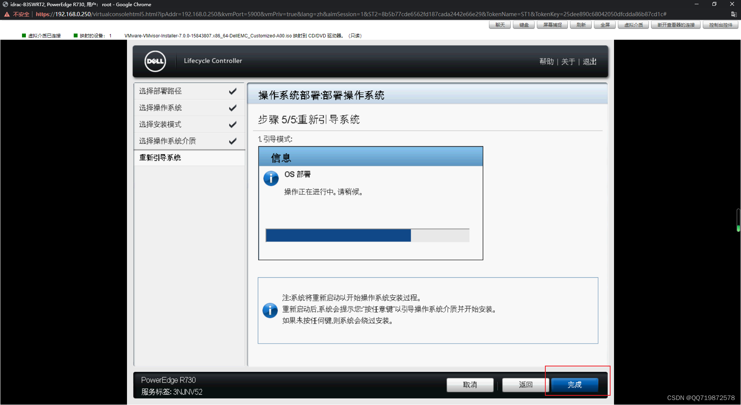The image size is (741, 405).
Task: Click the green 虚拟介质已连接 status indicator
Action: [24, 35]
